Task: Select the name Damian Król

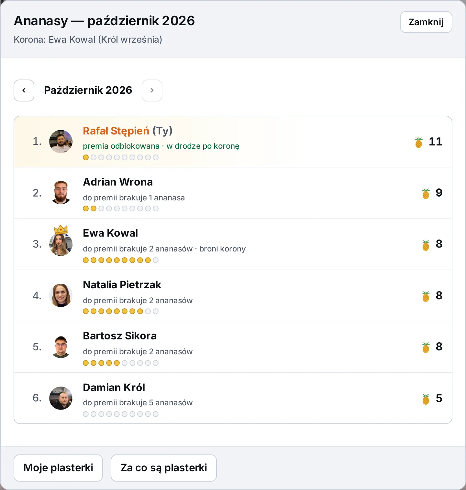Action: coord(114,388)
